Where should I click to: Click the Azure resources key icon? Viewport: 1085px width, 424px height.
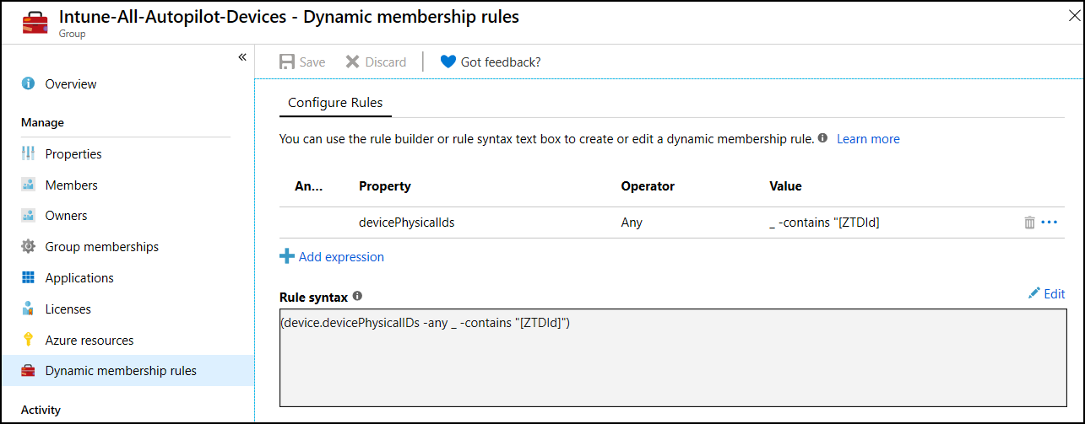click(x=28, y=341)
